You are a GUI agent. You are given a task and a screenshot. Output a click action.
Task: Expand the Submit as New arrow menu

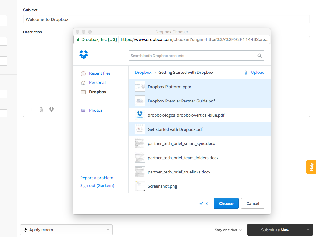click(x=308, y=230)
